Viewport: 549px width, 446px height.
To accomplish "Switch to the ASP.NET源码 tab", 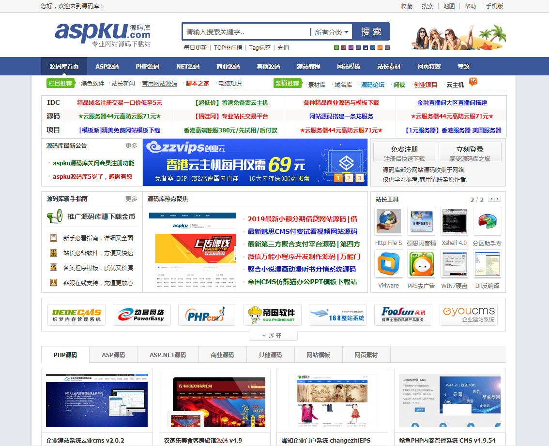I will [x=168, y=355].
